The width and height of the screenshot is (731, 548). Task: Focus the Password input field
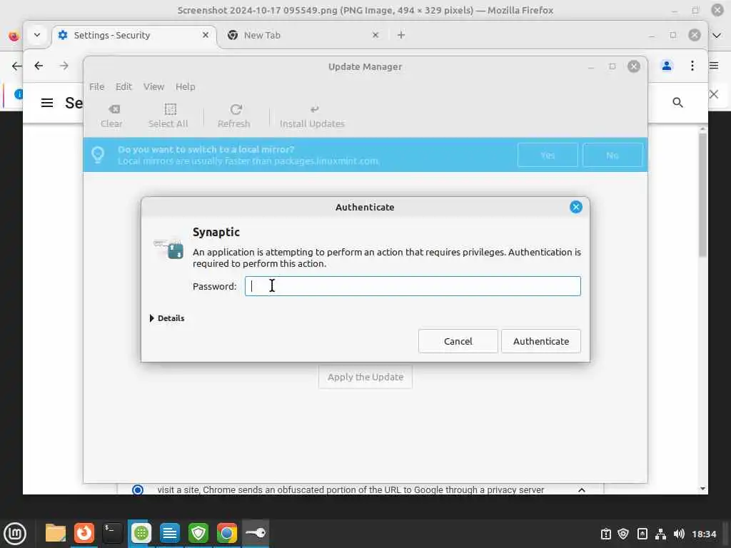(413, 286)
